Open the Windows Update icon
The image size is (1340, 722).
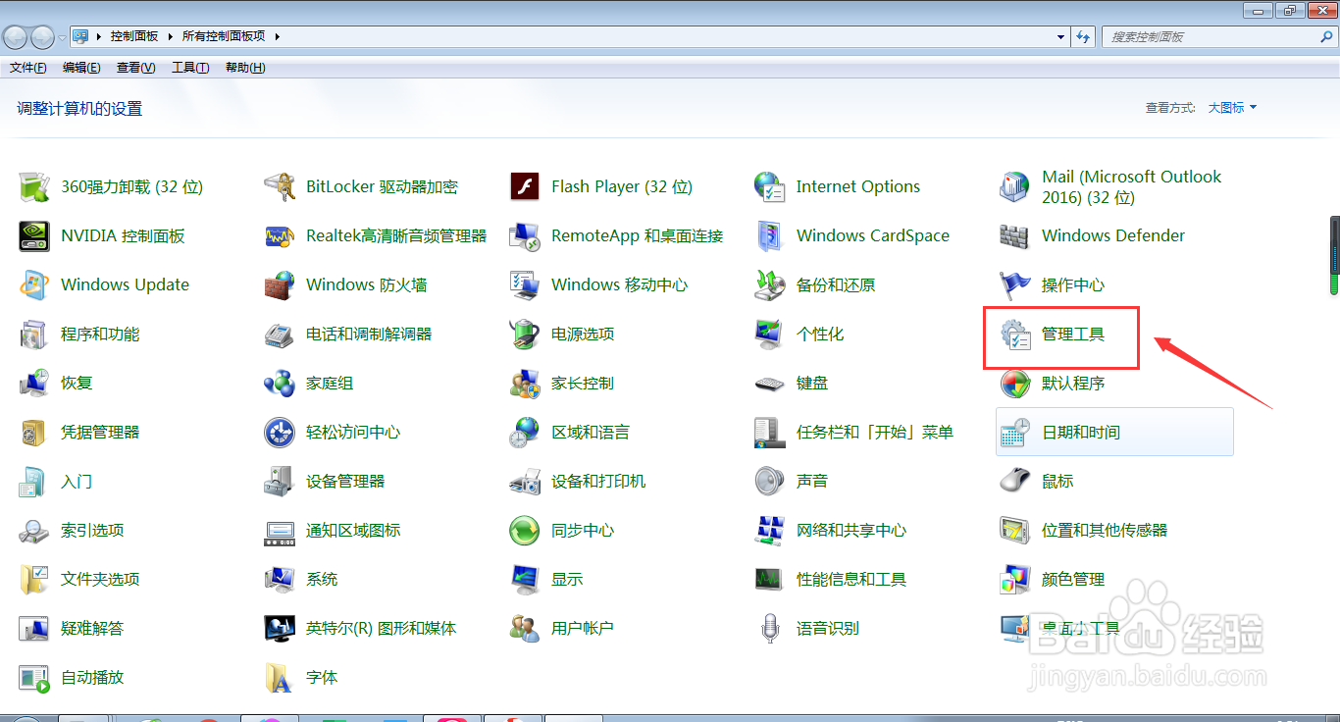click(x=34, y=284)
